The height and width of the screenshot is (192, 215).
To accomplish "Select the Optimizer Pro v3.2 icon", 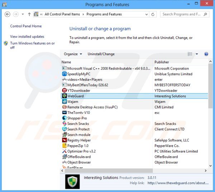I will [64, 151].
